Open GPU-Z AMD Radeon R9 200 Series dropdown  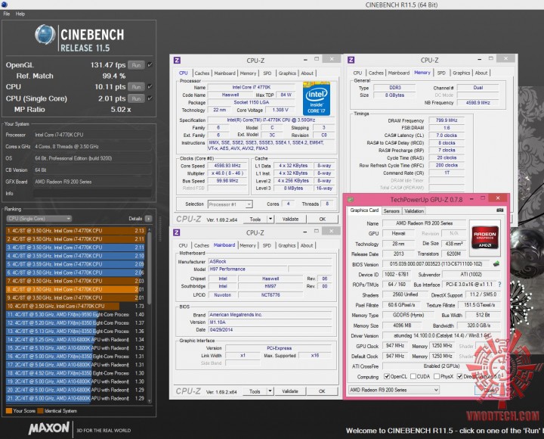pos(394,390)
